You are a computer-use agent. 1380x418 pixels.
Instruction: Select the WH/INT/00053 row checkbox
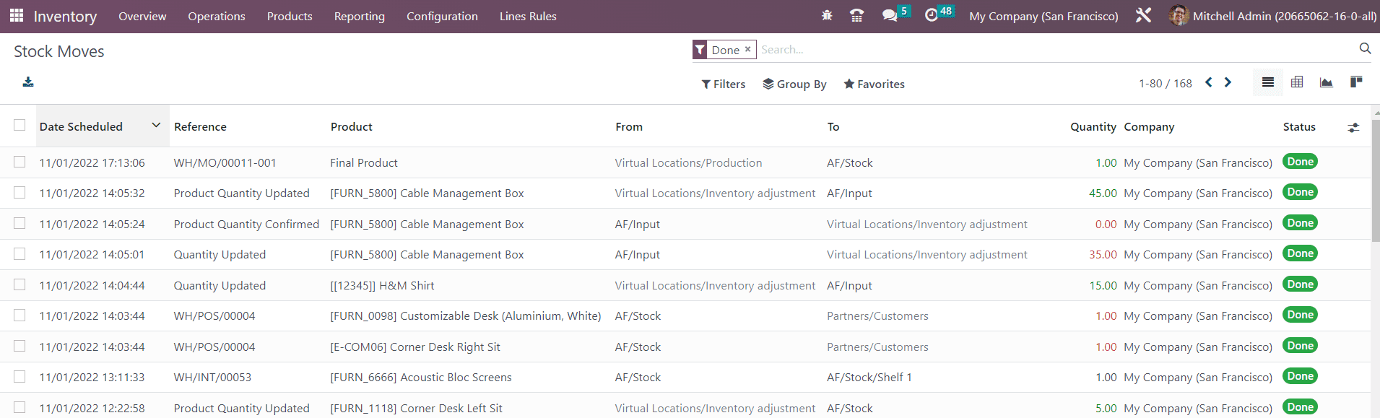[19, 377]
